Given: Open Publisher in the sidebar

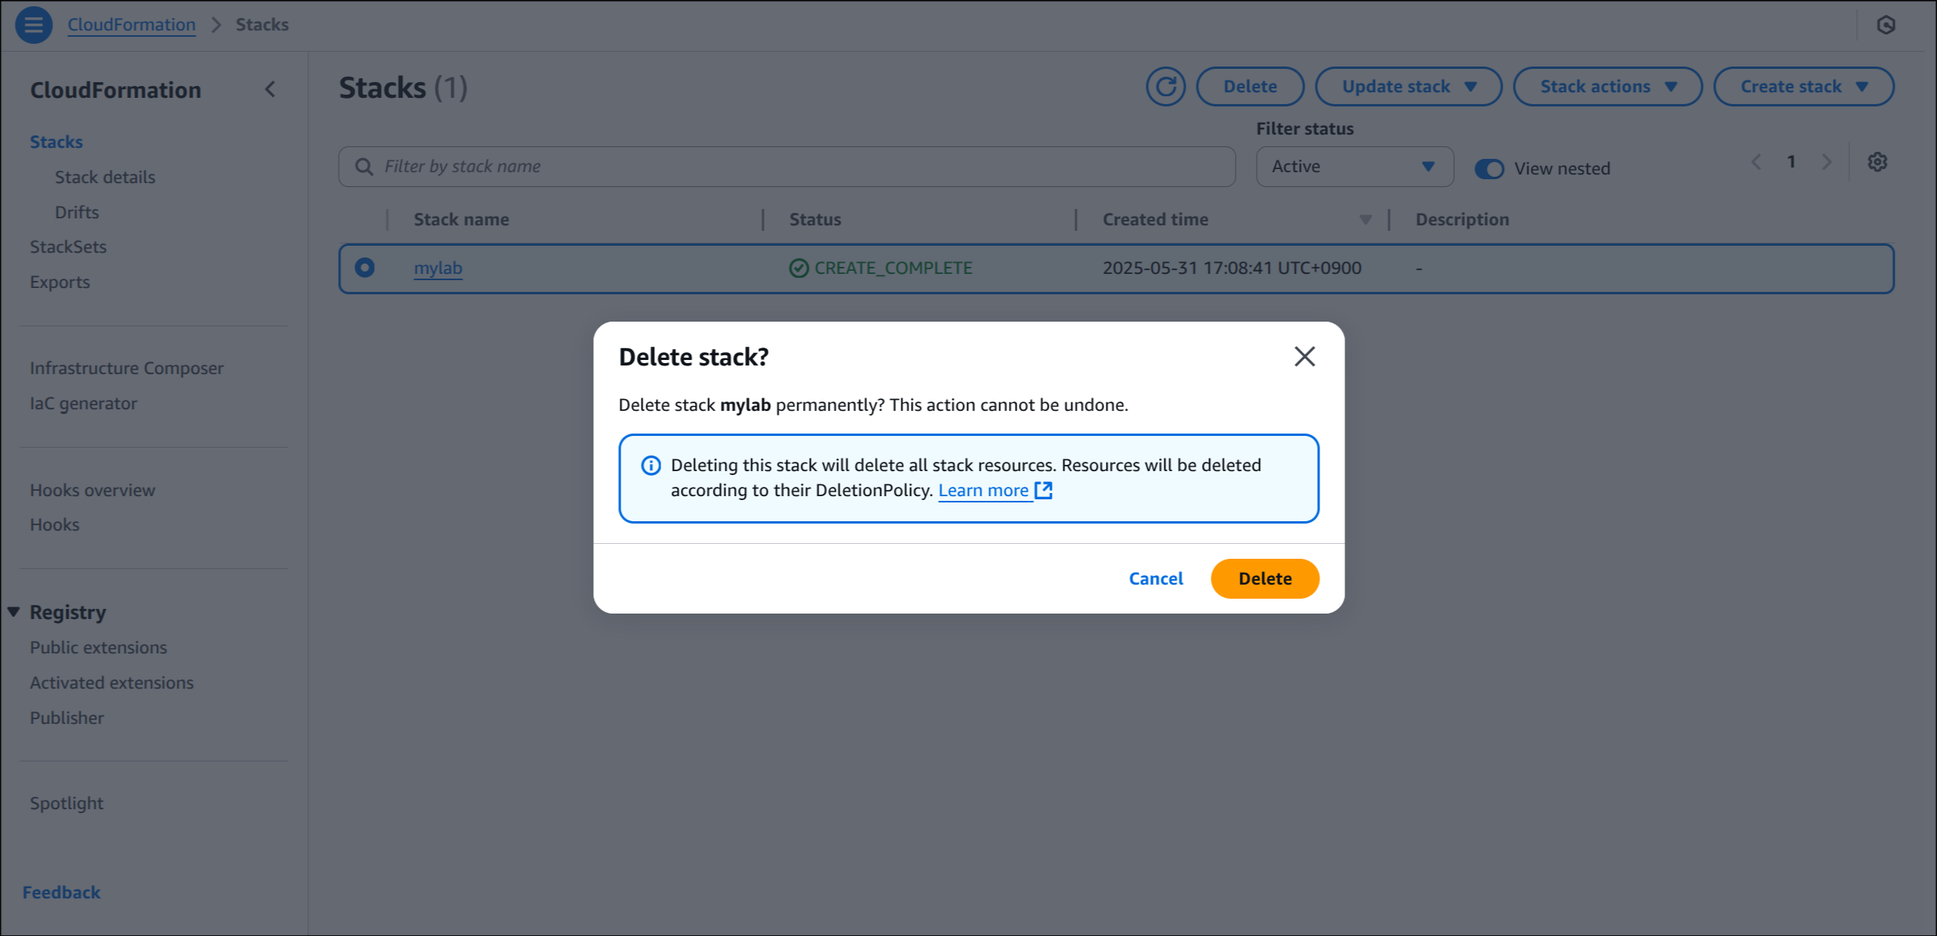Looking at the screenshot, I should tap(67, 718).
